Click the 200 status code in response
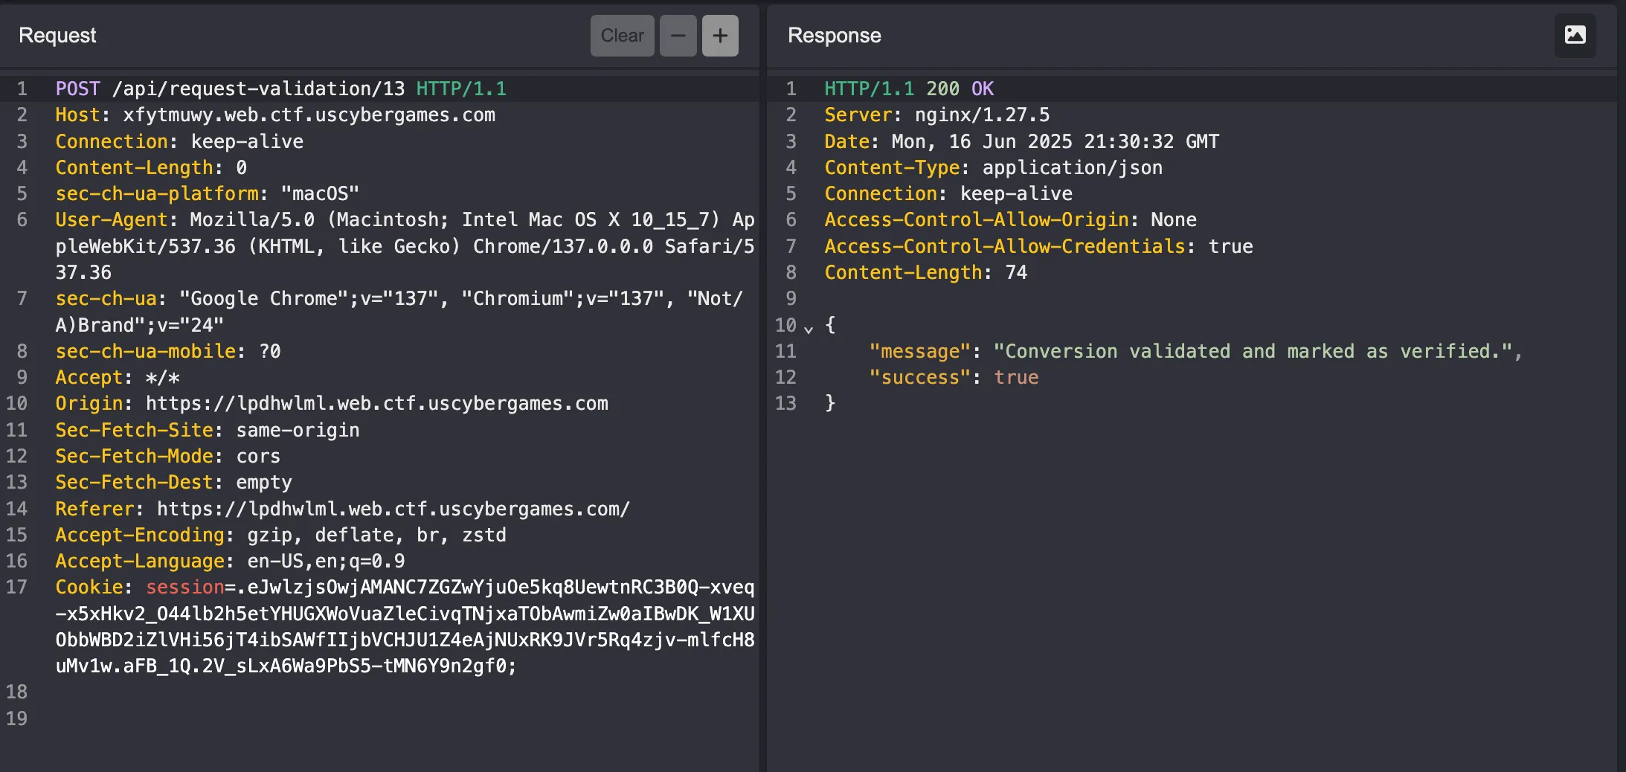This screenshot has width=1626, height=772. pos(942,89)
